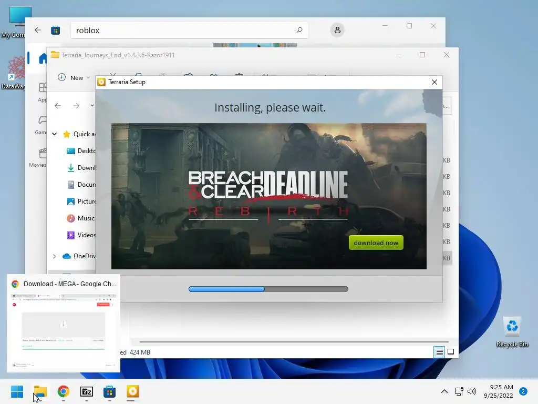Open the Recycle Bin desktop icon

click(512, 332)
